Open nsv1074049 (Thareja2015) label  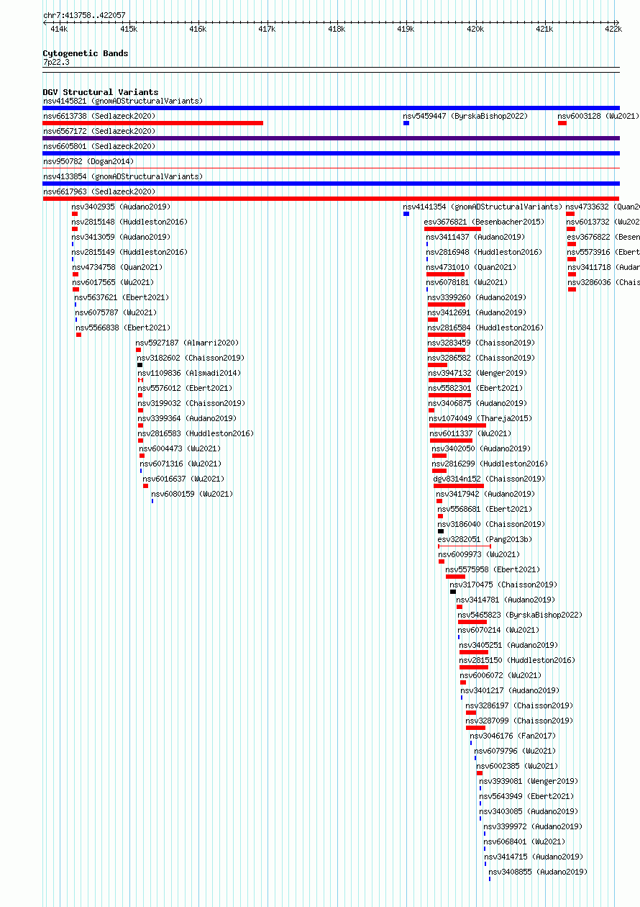click(481, 418)
